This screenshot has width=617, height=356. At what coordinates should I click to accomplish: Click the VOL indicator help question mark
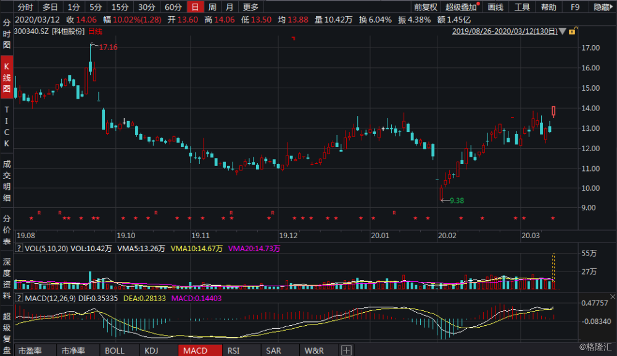tap(19, 248)
